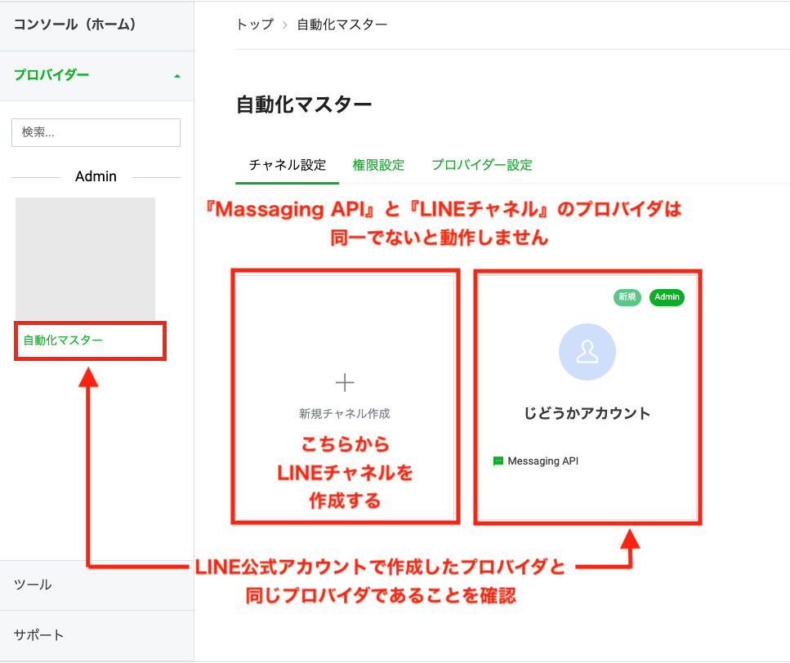The width and height of the screenshot is (790, 663).
Task: Click 自動化マスター in the breadcrumb trail
Action: (341, 24)
